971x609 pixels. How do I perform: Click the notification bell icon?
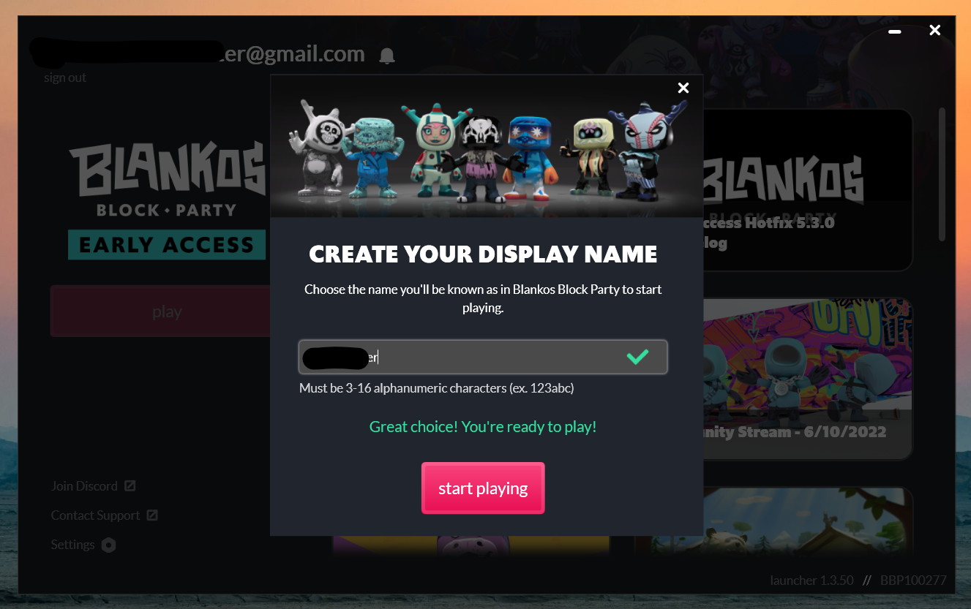tap(387, 56)
